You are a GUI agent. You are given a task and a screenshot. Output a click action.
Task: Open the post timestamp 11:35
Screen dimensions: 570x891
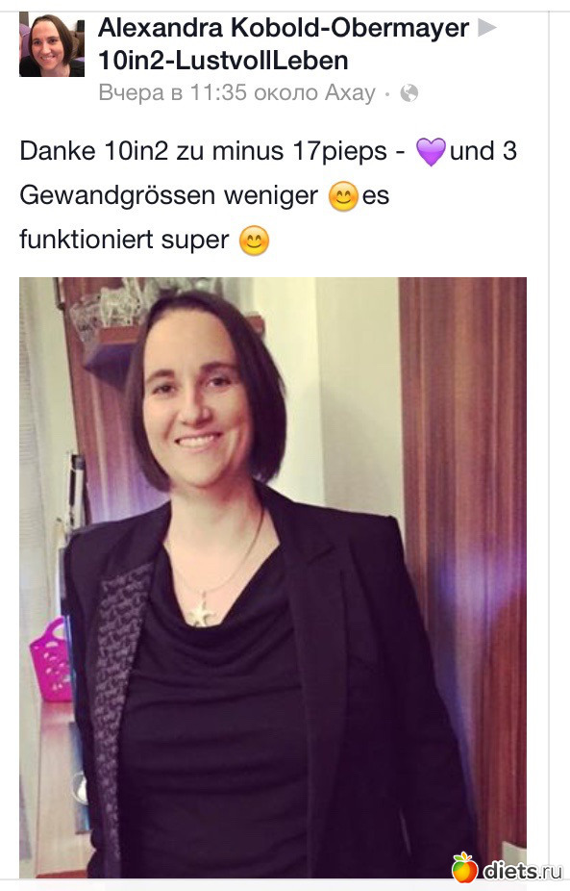tap(218, 92)
